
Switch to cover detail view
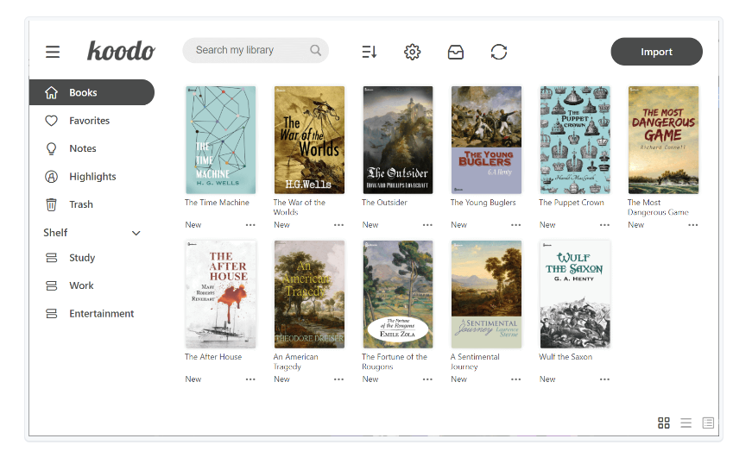tap(708, 423)
